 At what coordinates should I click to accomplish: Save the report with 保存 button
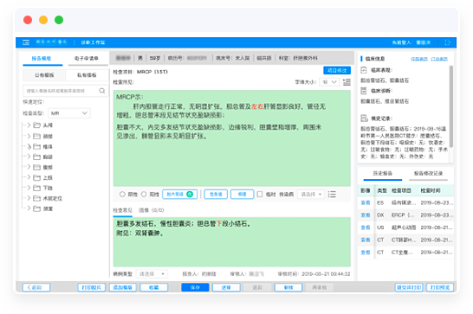tap(195, 287)
